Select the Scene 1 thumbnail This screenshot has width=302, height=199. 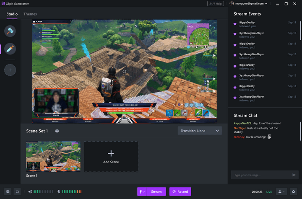(x=53, y=156)
